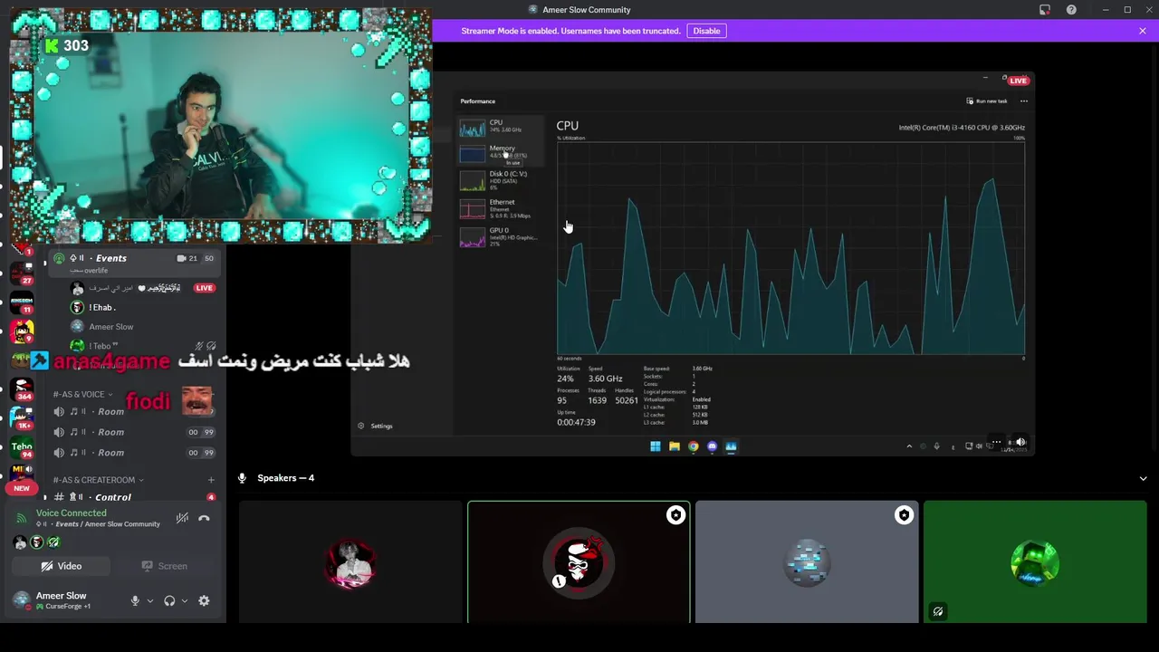The image size is (1159, 652).
Task: Select the grey speaker tile with diamond ore avatar
Action: (x=807, y=562)
